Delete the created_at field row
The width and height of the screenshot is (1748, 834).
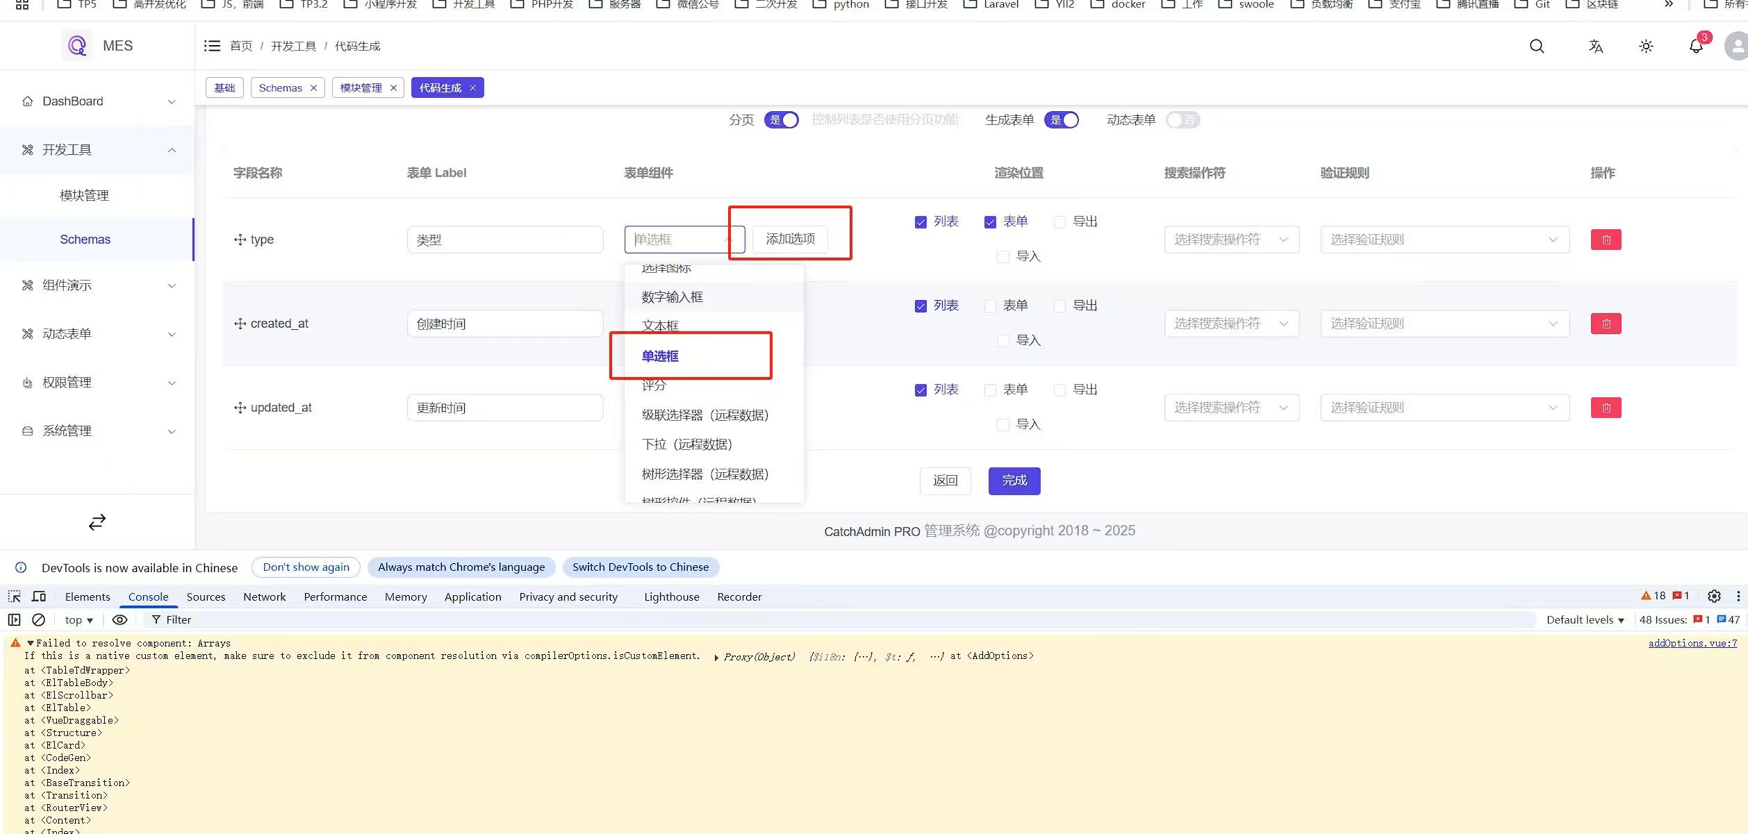[x=1606, y=324]
